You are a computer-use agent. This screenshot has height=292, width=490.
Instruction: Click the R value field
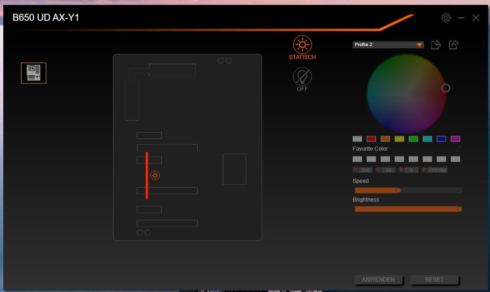[x=366, y=170]
